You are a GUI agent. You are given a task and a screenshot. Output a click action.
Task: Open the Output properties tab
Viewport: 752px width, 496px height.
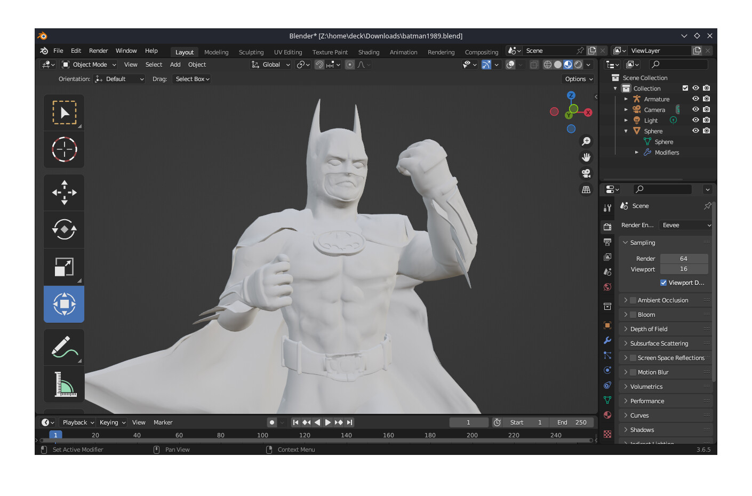607,242
